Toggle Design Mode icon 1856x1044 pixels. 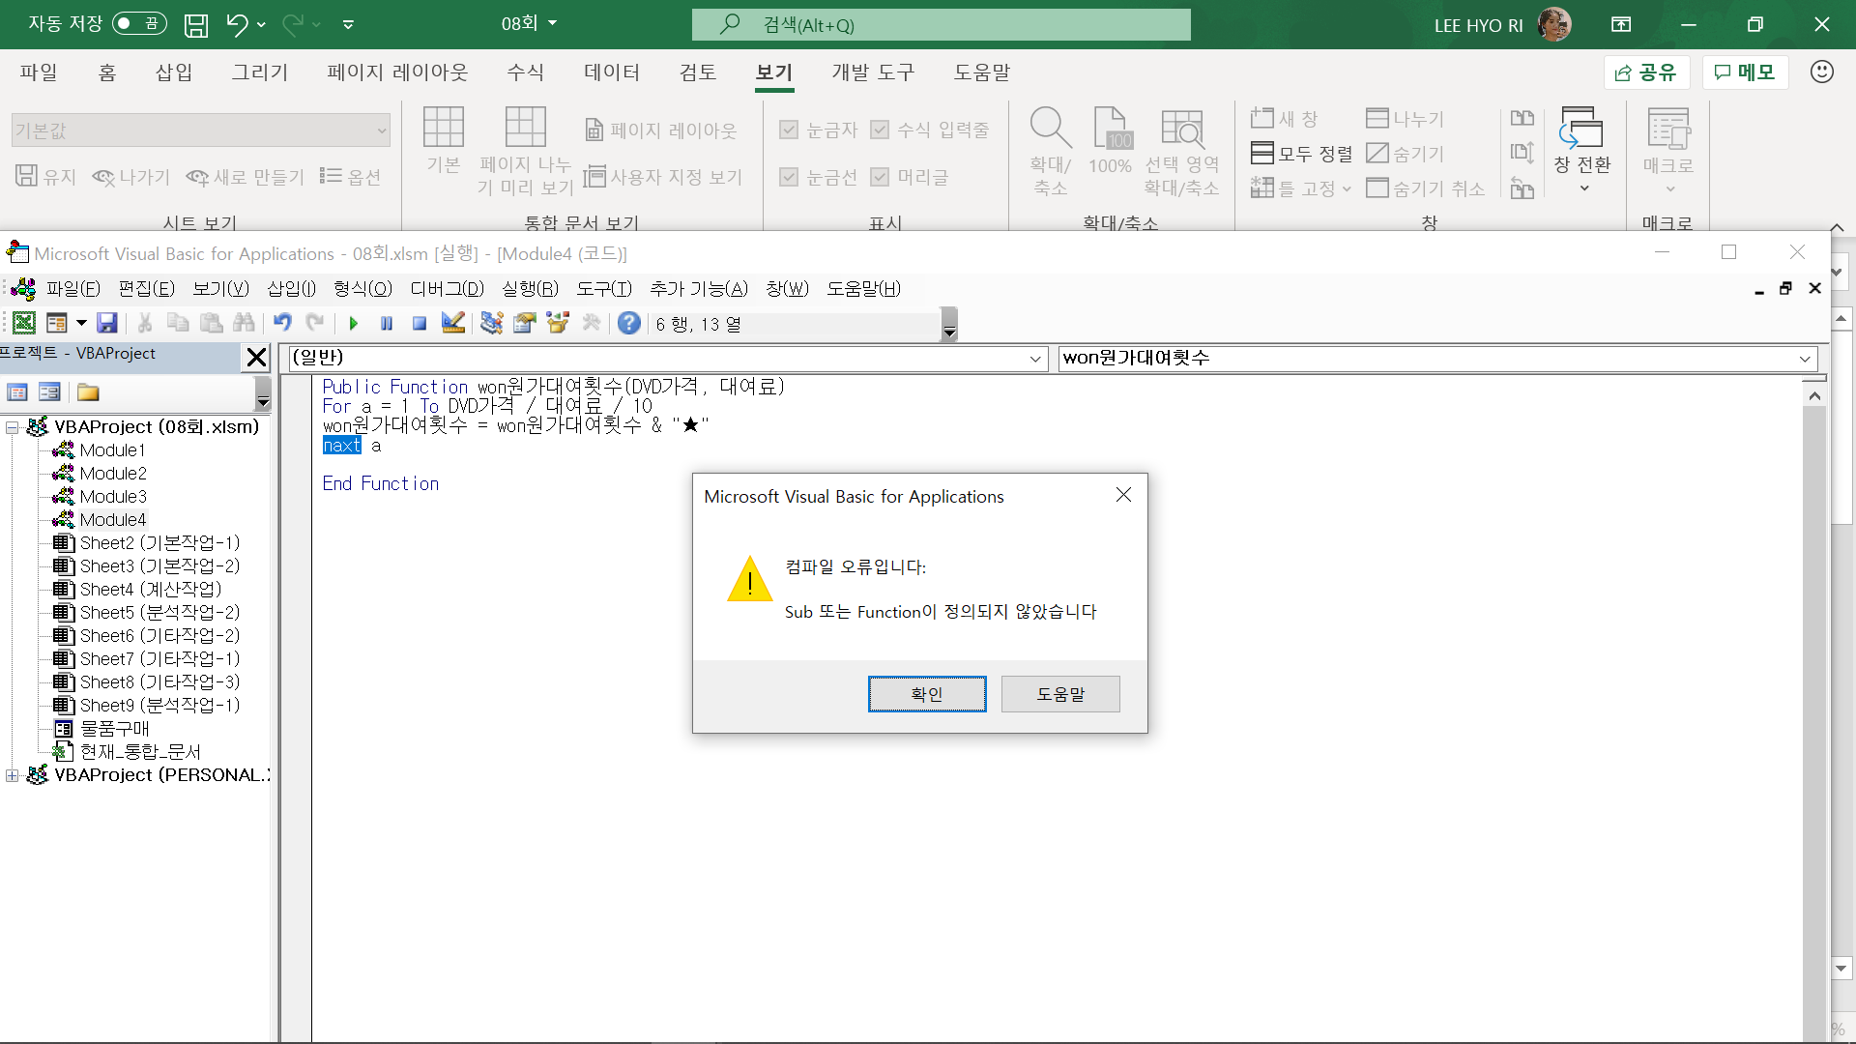pyautogui.click(x=452, y=323)
